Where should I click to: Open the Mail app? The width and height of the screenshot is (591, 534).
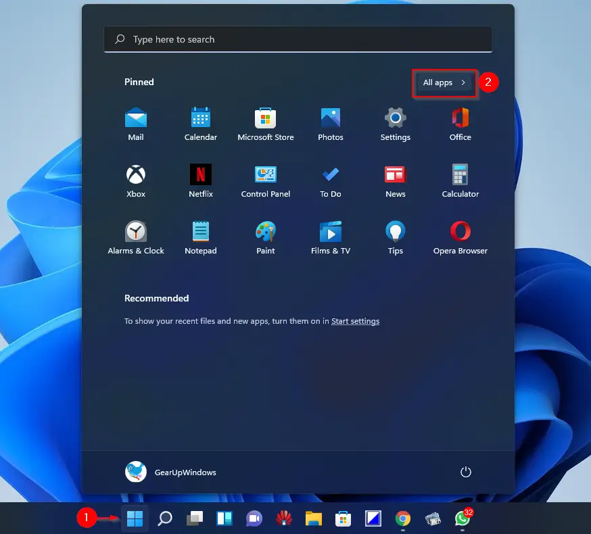click(x=136, y=124)
